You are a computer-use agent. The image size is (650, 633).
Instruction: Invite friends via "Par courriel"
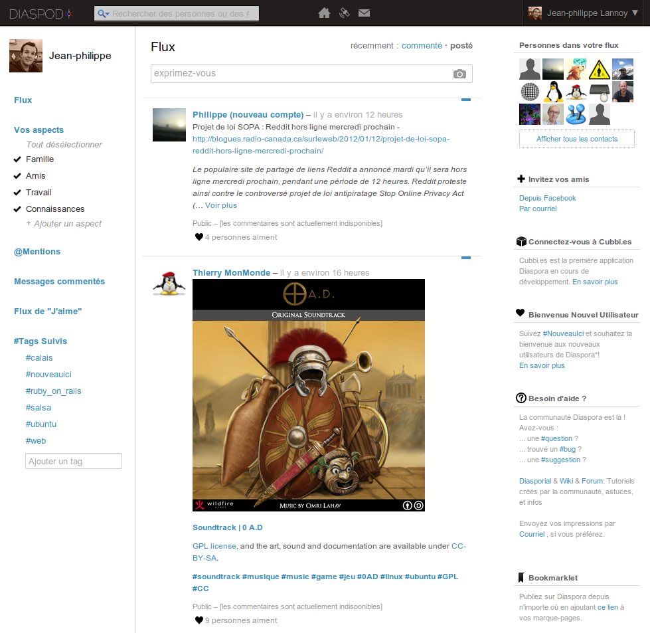[538, 209]
